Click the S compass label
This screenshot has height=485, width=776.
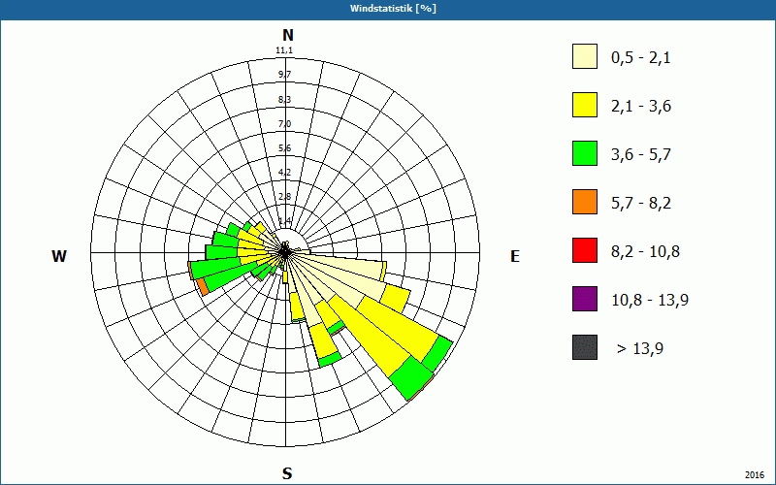point(287,473)
